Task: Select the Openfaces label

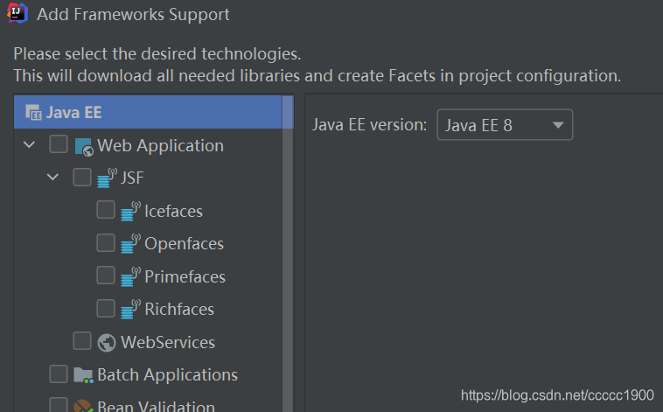Action: pyautogui.click(x=184, y=244)
